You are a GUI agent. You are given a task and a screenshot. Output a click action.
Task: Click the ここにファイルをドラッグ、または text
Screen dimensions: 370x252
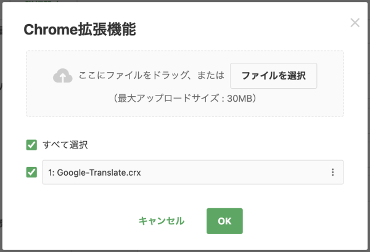[x=151, y=76]
